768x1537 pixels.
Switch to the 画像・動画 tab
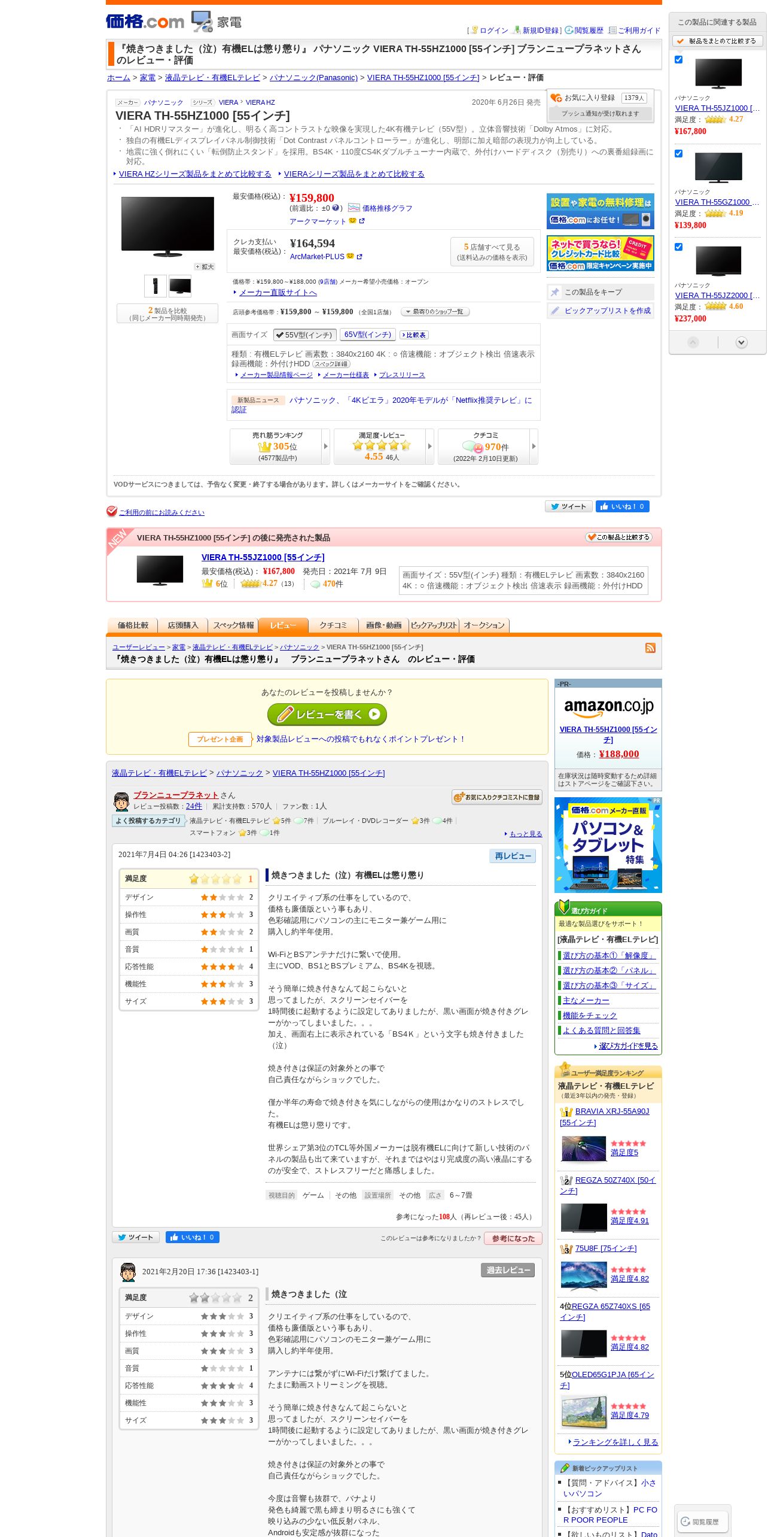383,625
